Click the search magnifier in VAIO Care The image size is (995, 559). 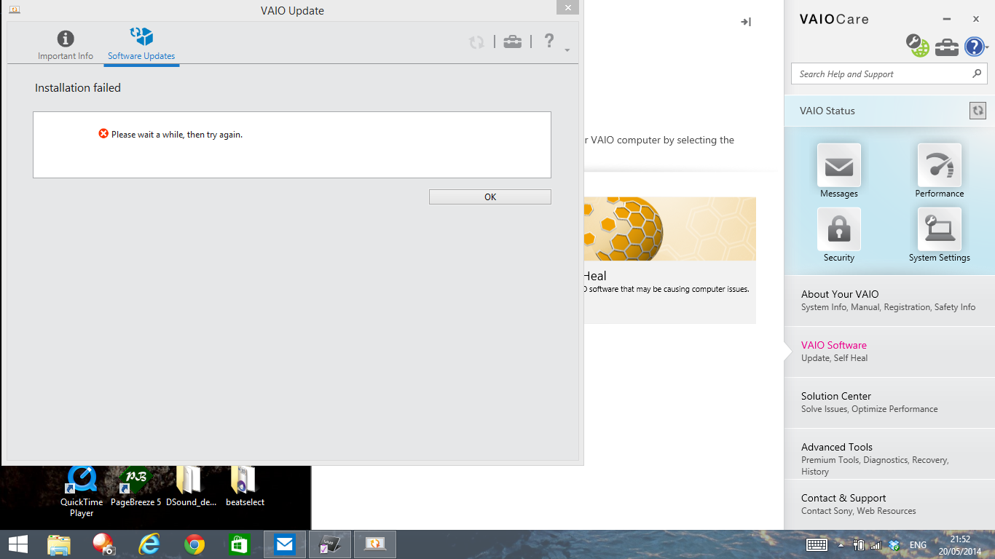coord(978,74)
